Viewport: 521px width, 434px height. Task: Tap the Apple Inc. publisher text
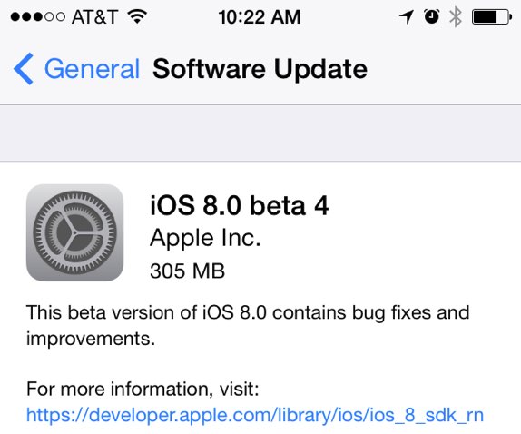tap(205, 239)
